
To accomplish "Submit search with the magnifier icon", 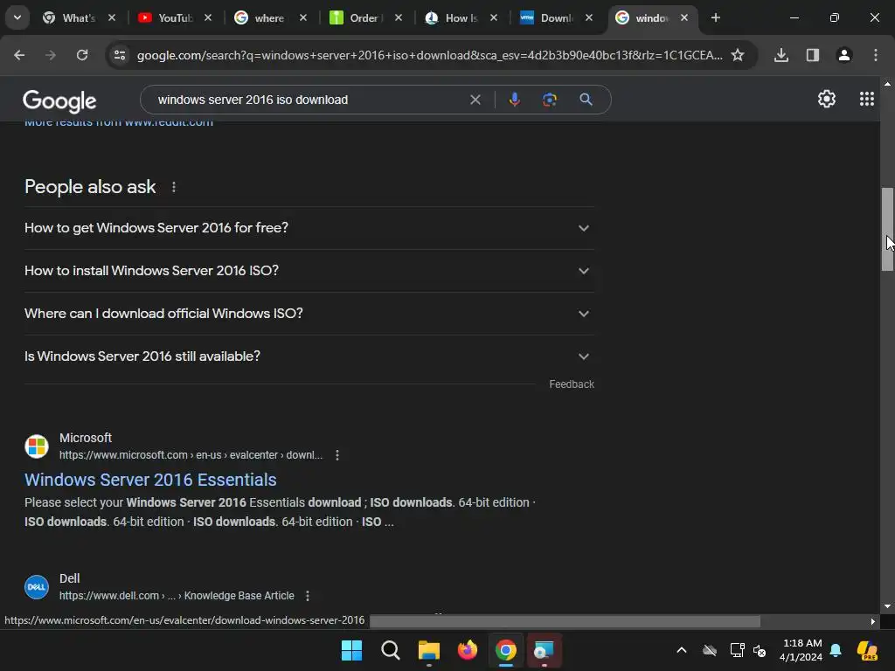I will click(x=586, y=100).
